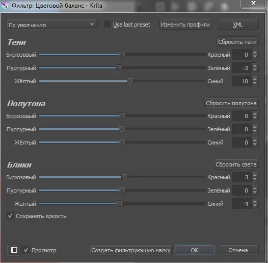Click Тени Жёлтый-Синий slider handle
268x263 pixels.
click(x=130, y=81)
